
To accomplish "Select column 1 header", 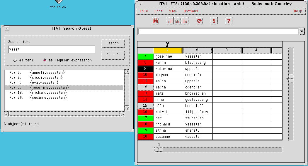I will 168,50.
